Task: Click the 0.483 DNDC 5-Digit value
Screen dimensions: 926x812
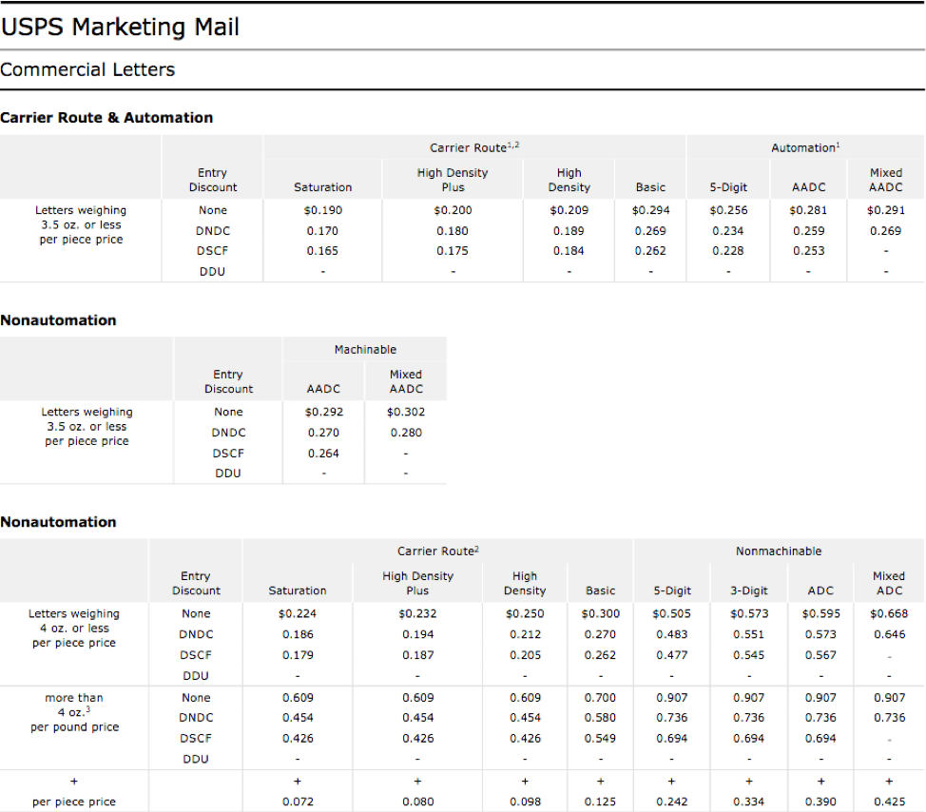Action: click(671, 635)
